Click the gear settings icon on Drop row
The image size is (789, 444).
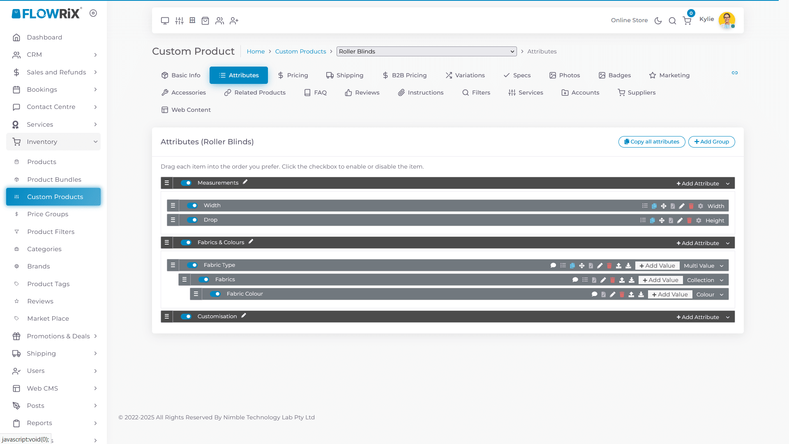[699, 220]
